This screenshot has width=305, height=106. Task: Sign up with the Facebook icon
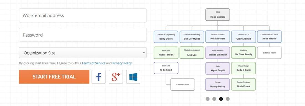tap(98, 77)
